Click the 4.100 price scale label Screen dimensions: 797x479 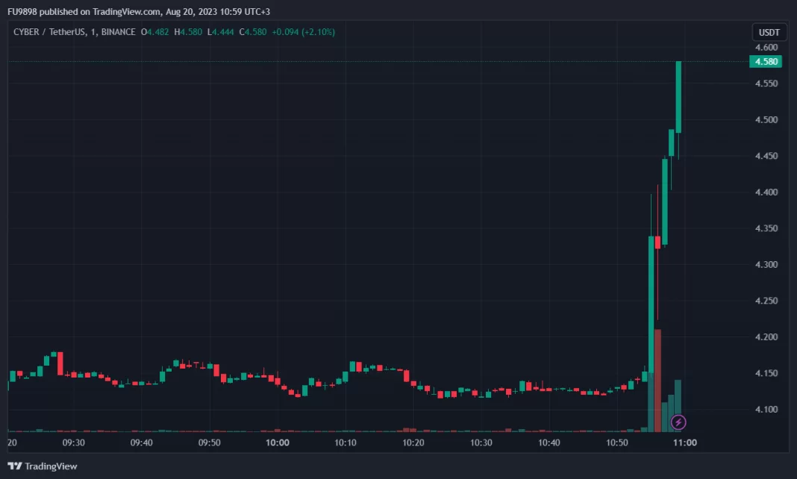pos(768,410)
